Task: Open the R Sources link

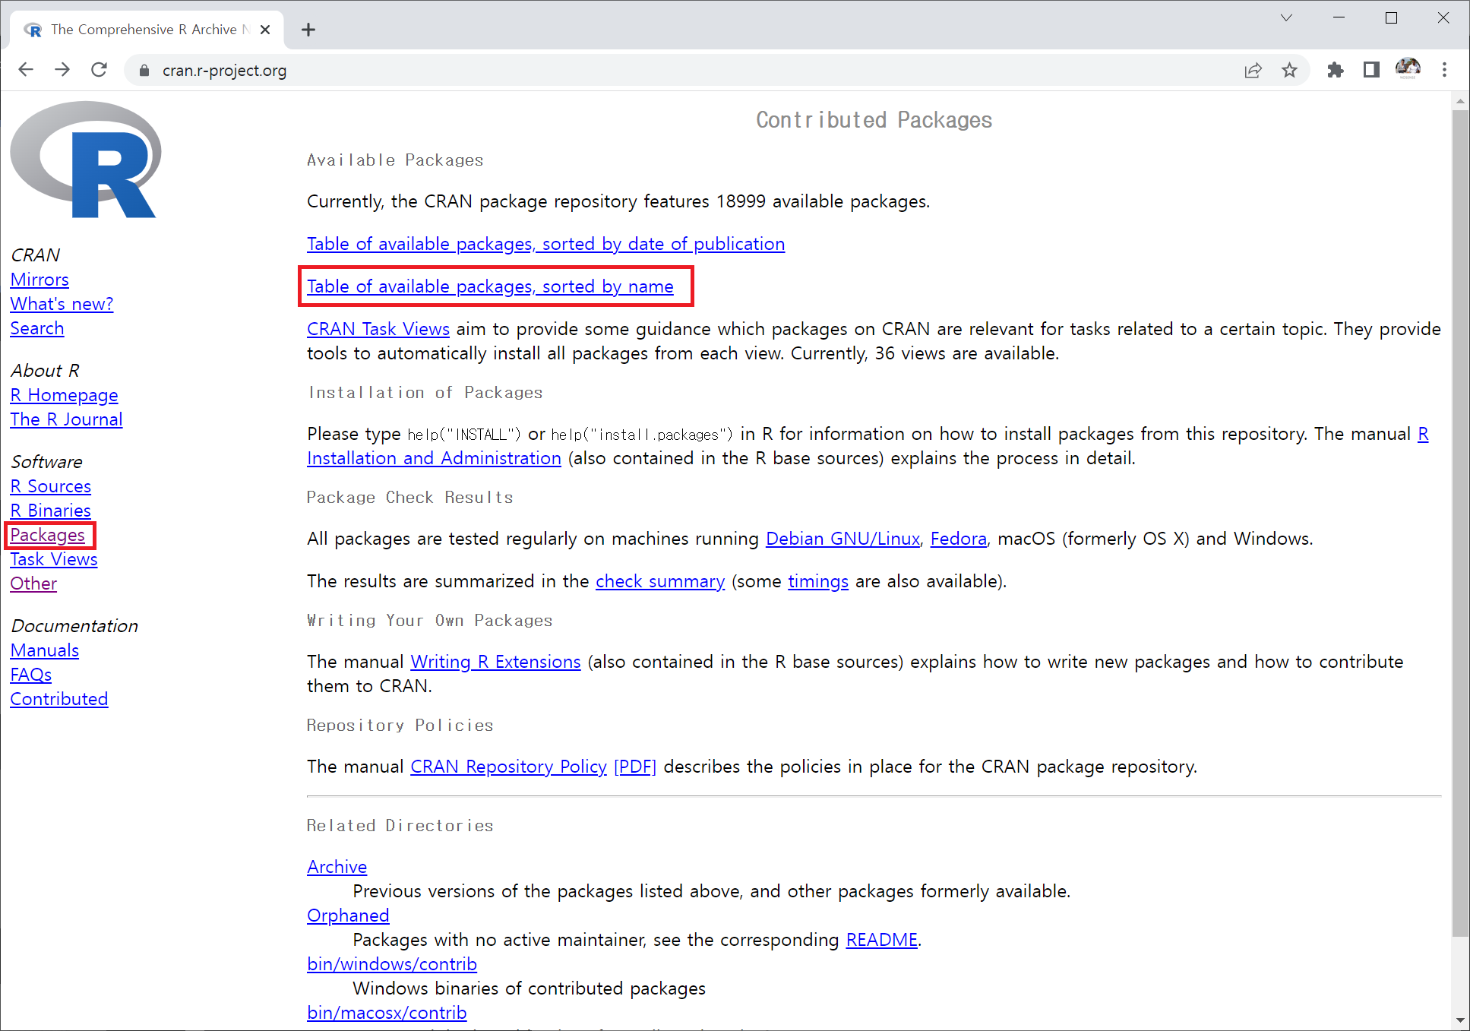Action: pyautogui.click(x=50, y=486)
